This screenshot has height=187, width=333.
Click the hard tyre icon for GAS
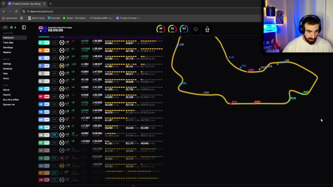tap(62, 89)
